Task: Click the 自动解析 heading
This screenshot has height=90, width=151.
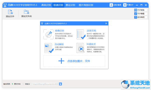Action: pyautogui.click(x=59, y=44)
